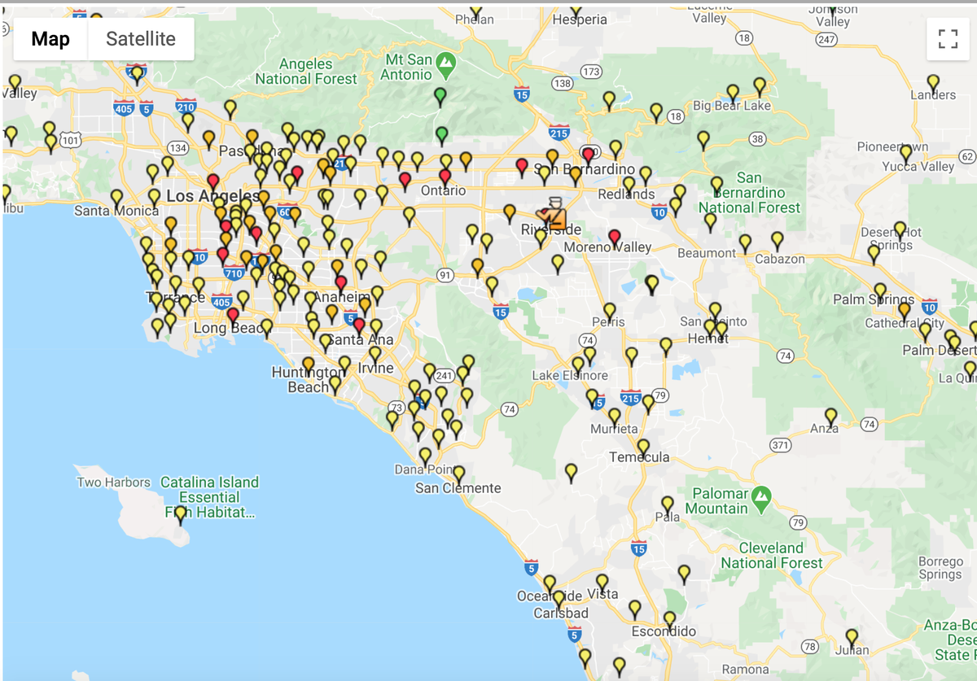Click the Catalina Island Essential Fish Habitat label
The width and height of the screenshot is (977, 681).
(209, 497)
